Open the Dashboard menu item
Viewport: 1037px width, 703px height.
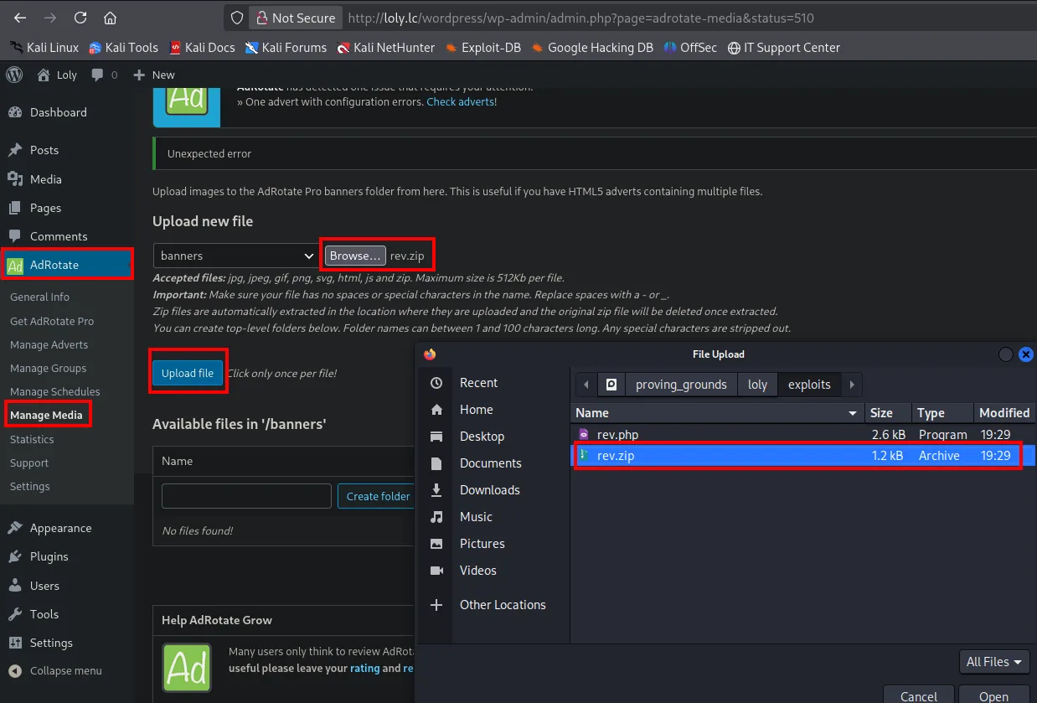(67, 112)
